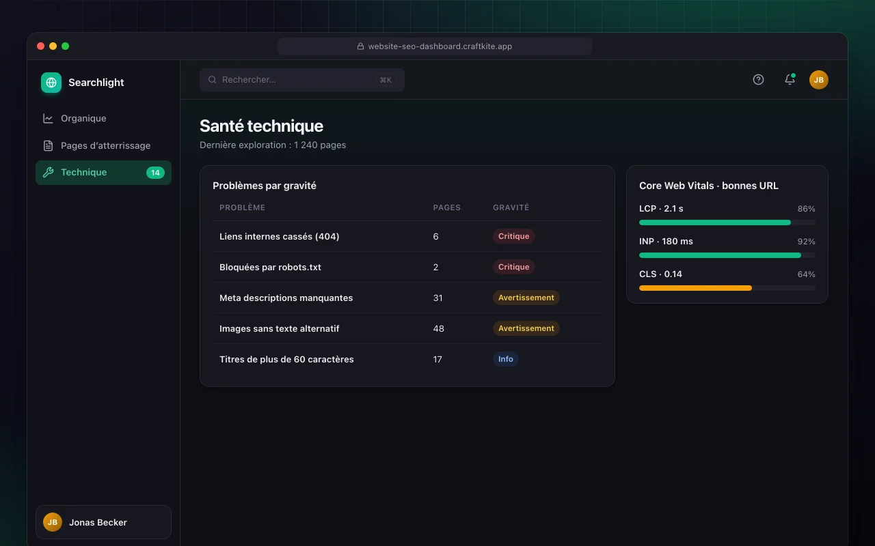The width and height of the screenshot is (875, 546).
Task: Click the Technique wrench icon
Action: 48,173
